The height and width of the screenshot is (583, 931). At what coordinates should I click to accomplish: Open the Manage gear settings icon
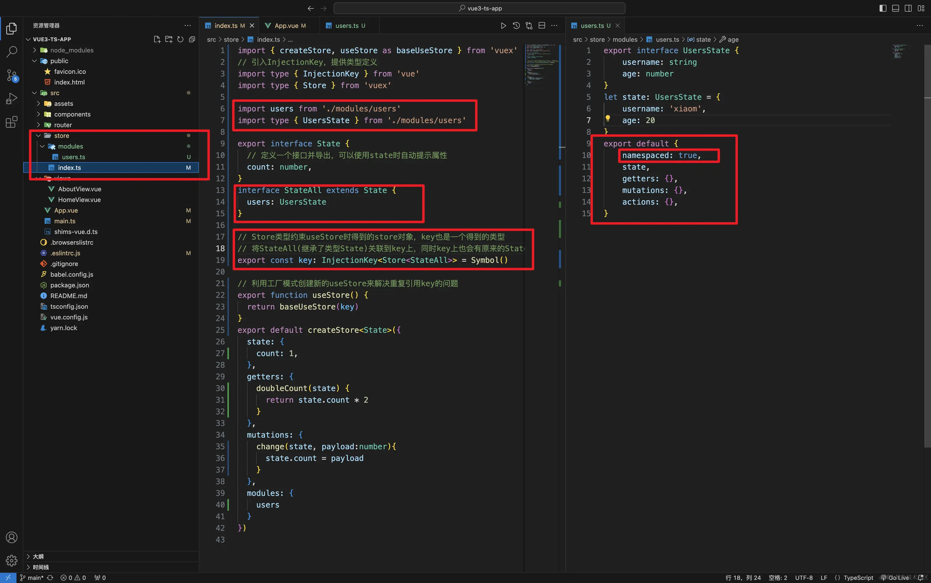(x=12, y=560)
